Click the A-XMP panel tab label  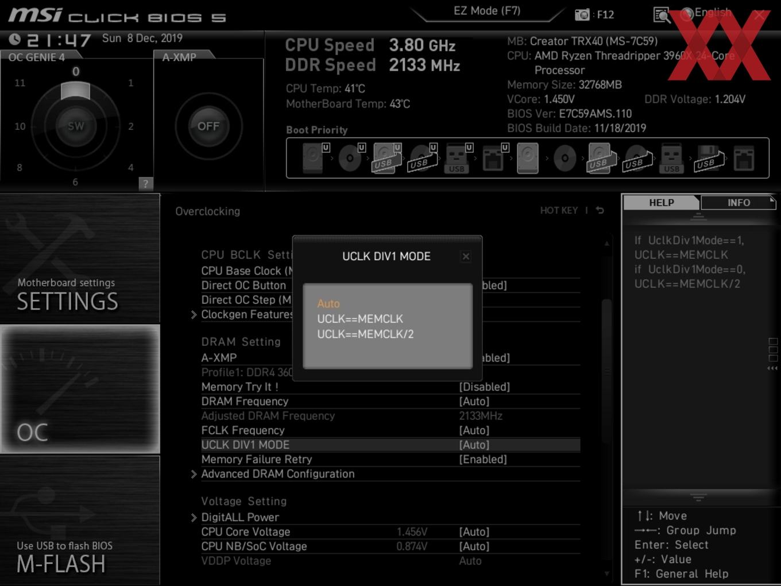coord(179,57)
